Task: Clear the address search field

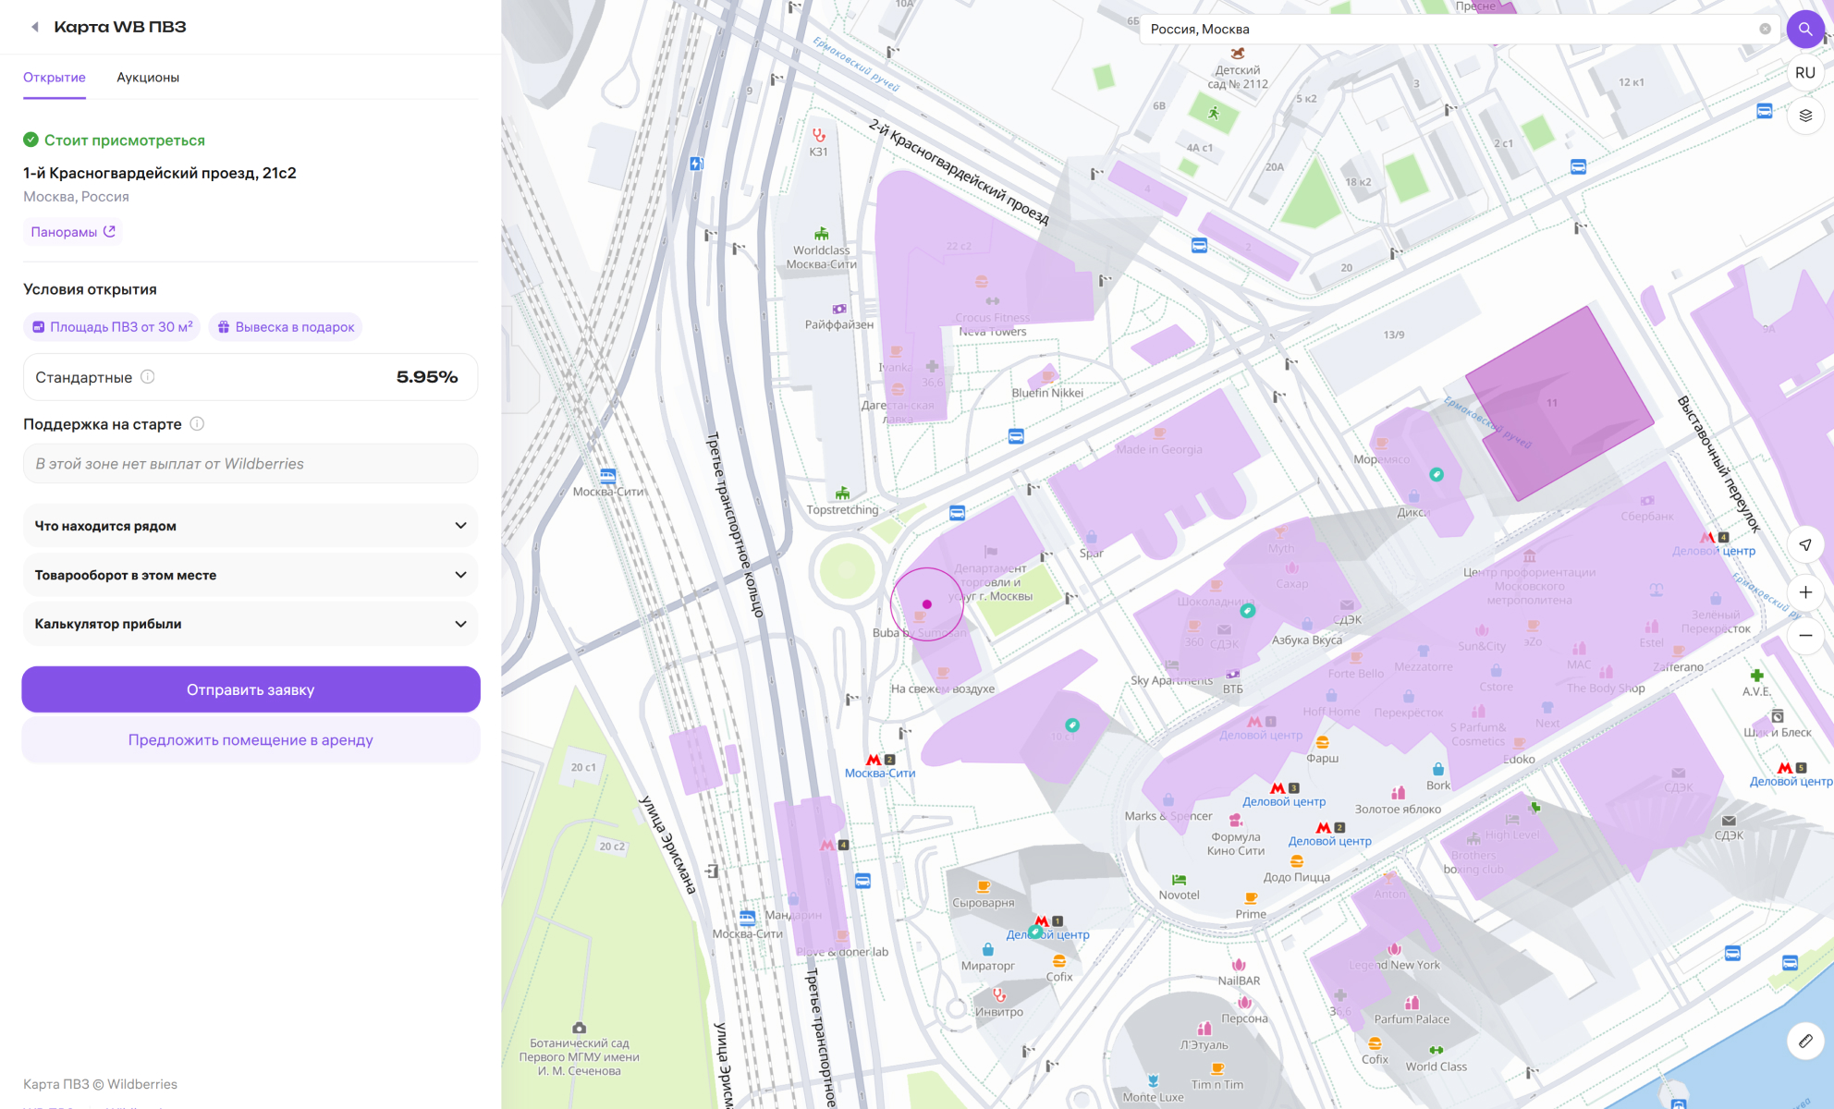Action: point(1765,29)
